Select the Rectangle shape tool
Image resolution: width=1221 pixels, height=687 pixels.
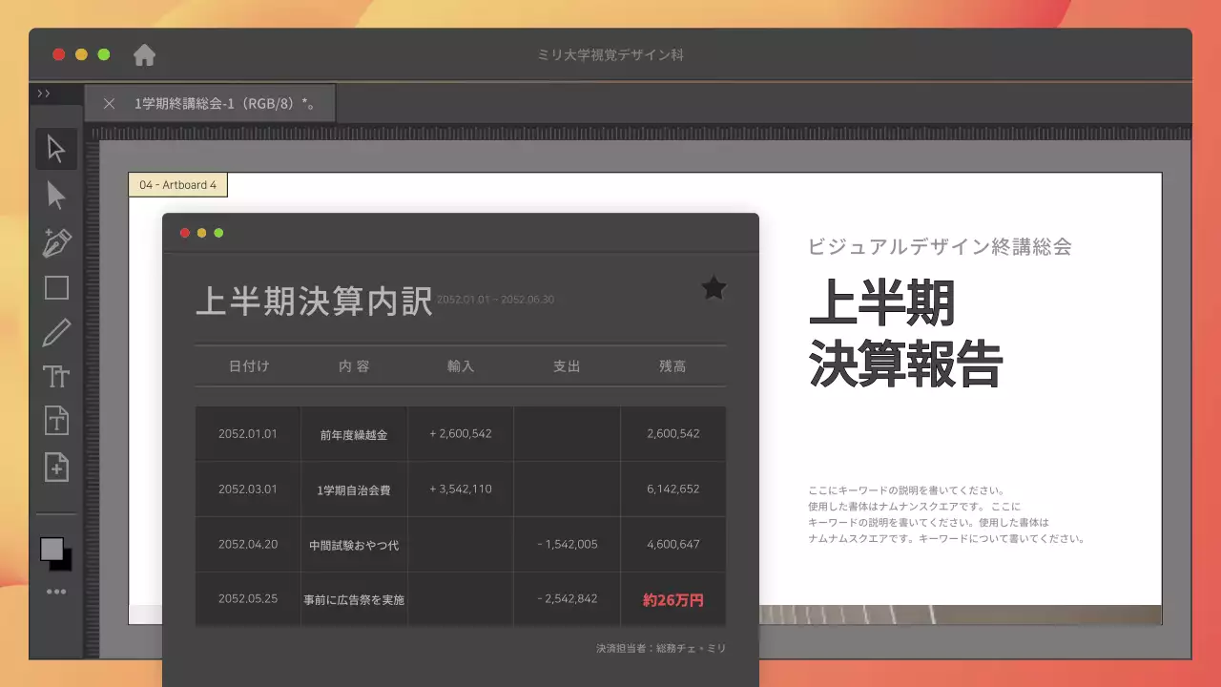56,287
